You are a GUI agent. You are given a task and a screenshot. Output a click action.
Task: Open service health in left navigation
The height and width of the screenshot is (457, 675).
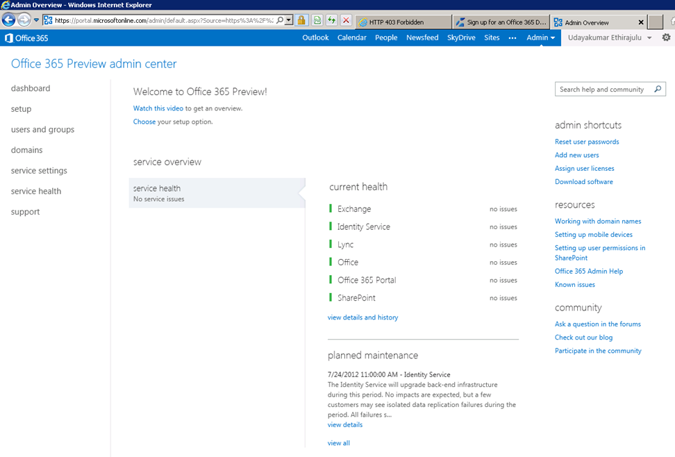tap(36, 191)
